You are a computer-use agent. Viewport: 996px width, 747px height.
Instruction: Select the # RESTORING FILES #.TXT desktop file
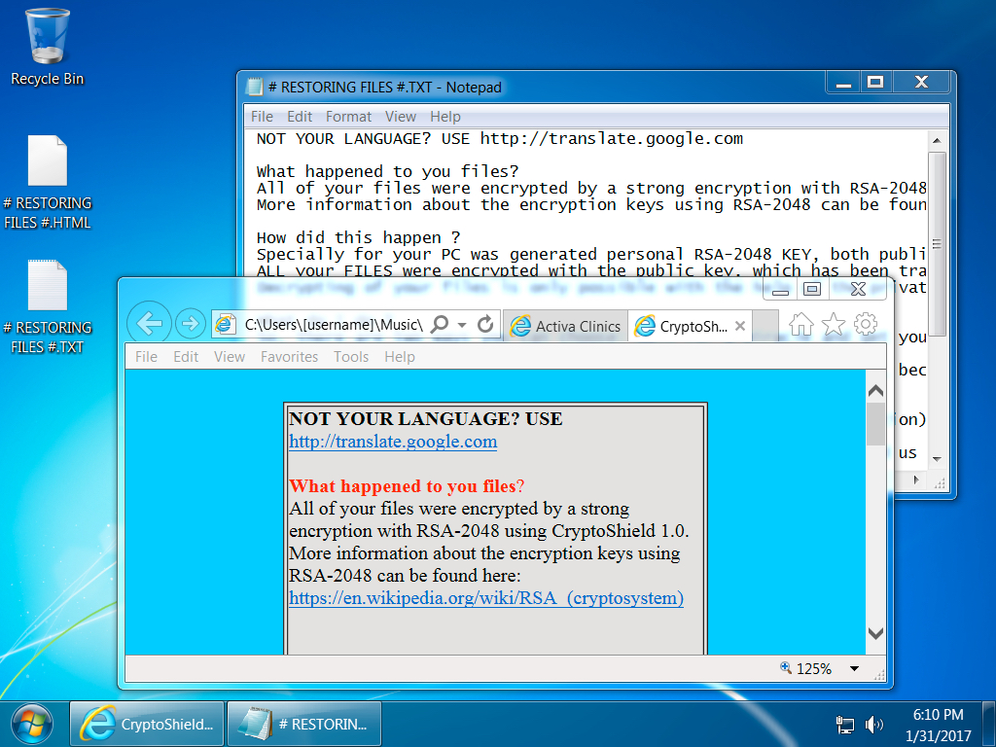point(47,306)
